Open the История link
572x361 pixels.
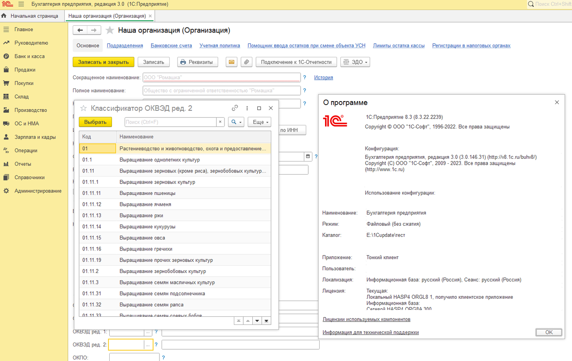pyautogui.click(x=324, y=78)
